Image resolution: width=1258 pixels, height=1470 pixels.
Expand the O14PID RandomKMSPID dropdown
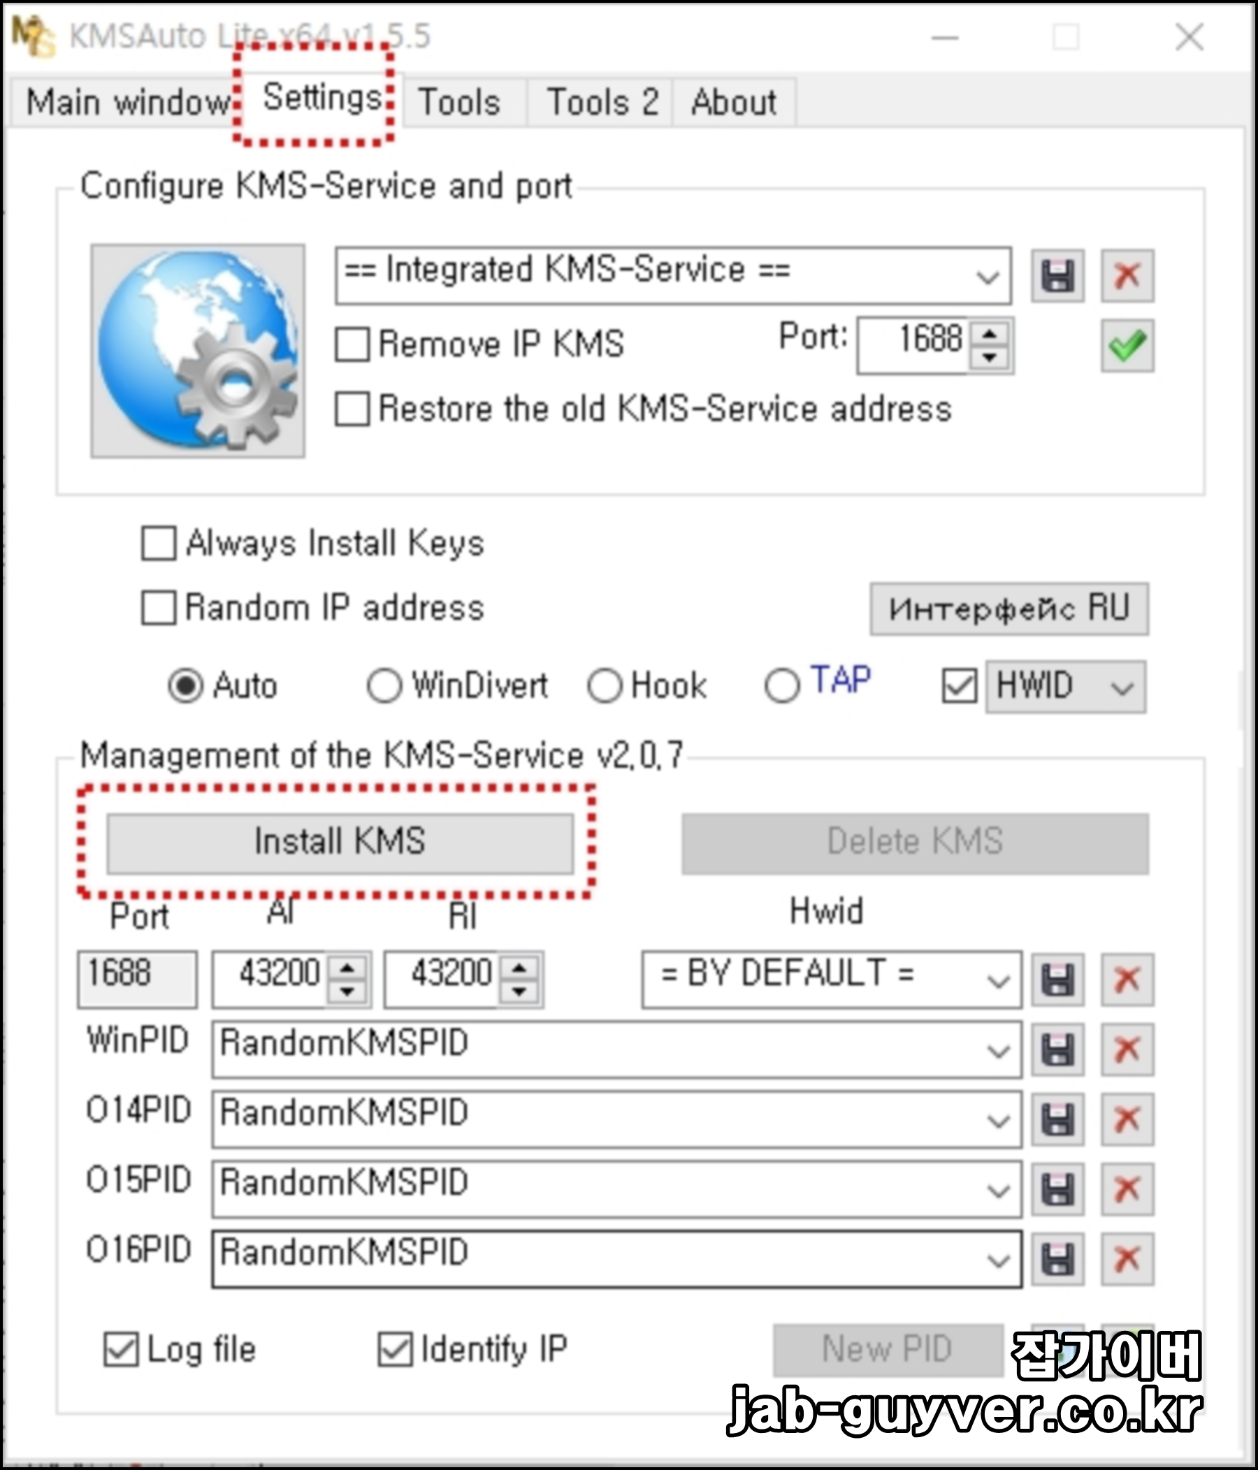[x=998, y=1119]
